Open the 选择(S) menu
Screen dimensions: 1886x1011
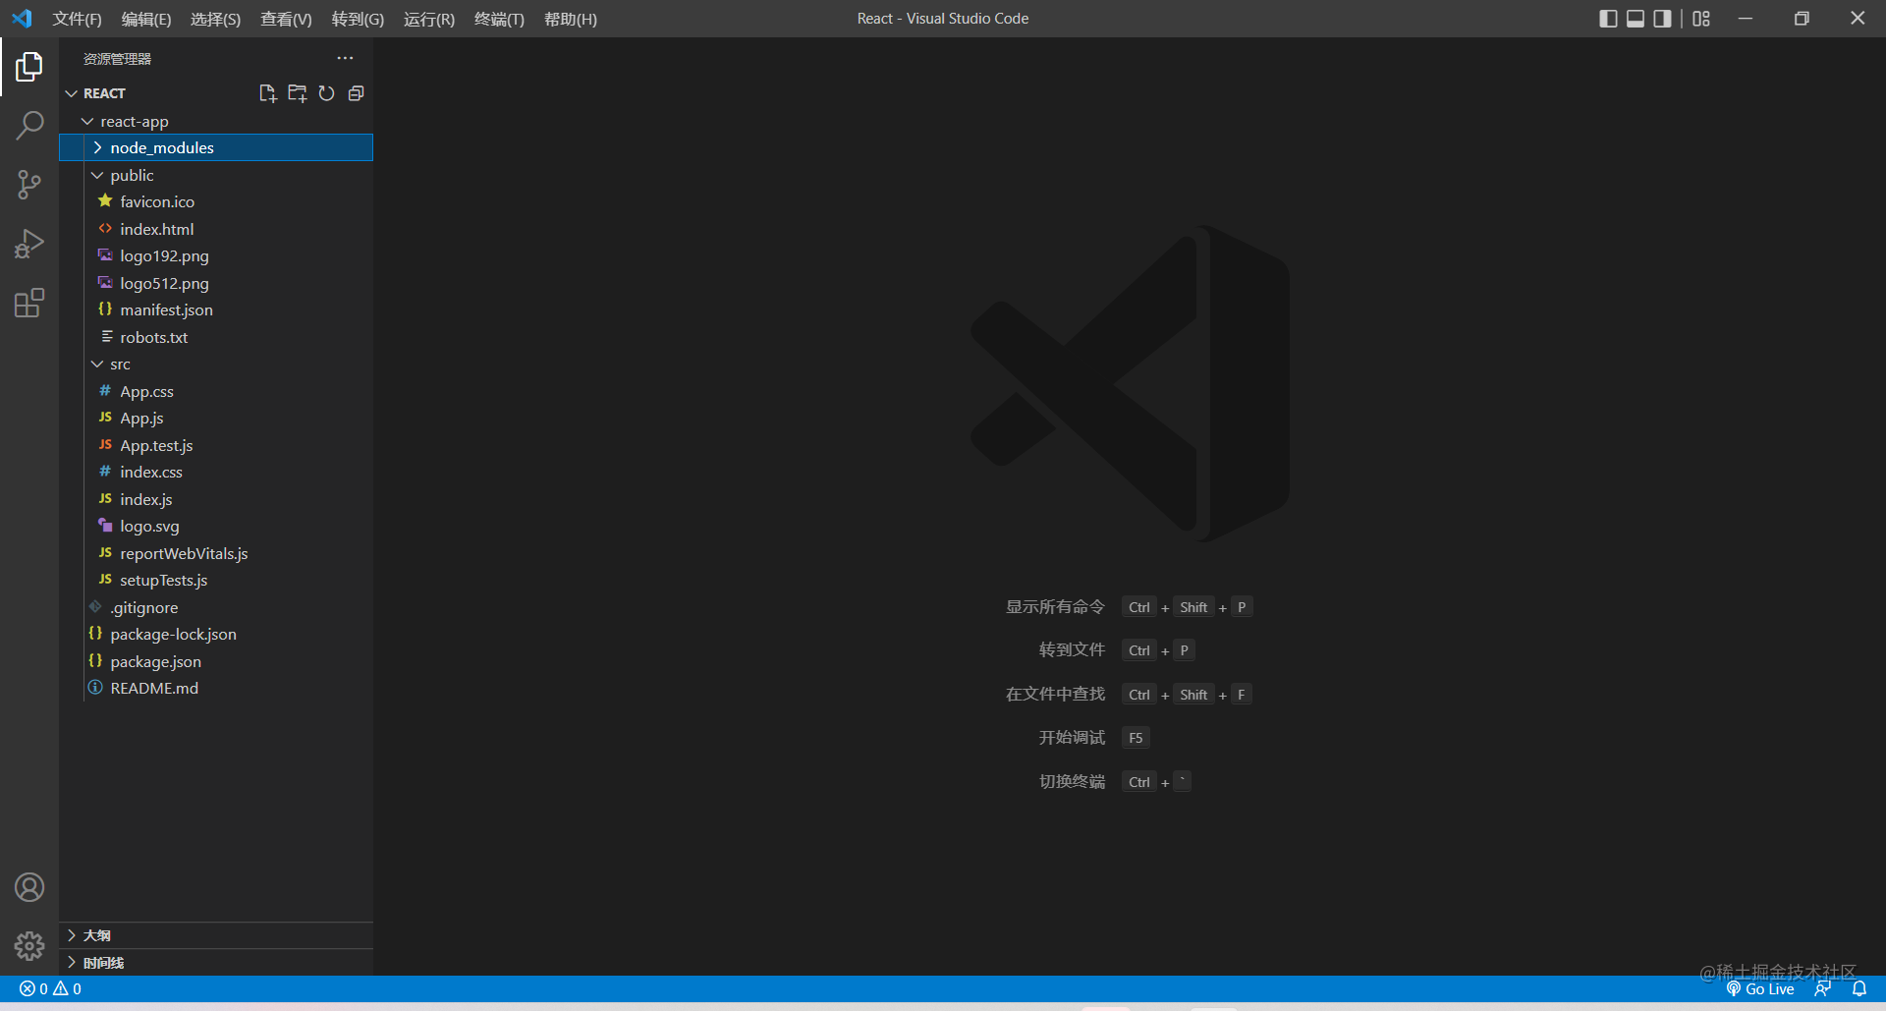[215, 19]
